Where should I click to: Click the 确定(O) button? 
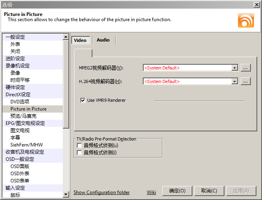[x=177, y=191]
